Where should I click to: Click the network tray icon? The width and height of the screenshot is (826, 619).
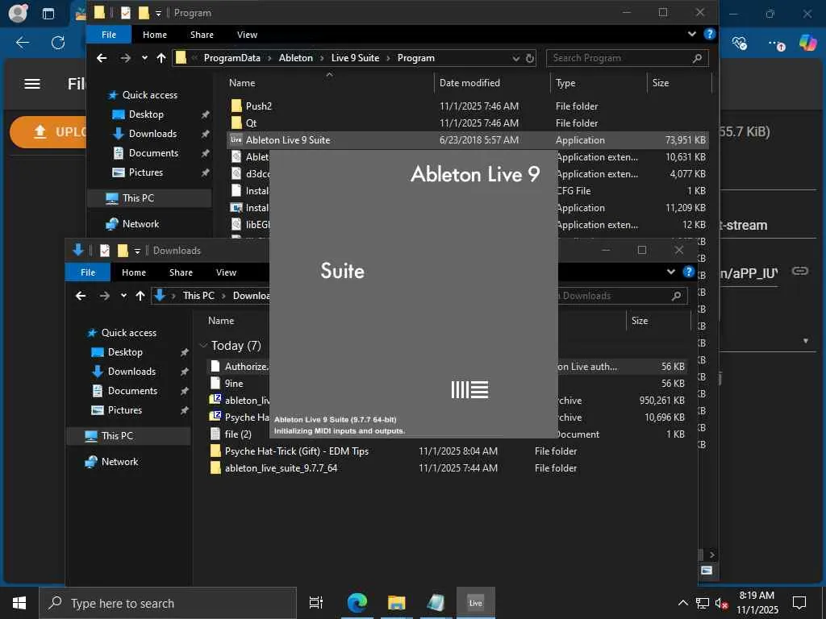tap(703, 603)
